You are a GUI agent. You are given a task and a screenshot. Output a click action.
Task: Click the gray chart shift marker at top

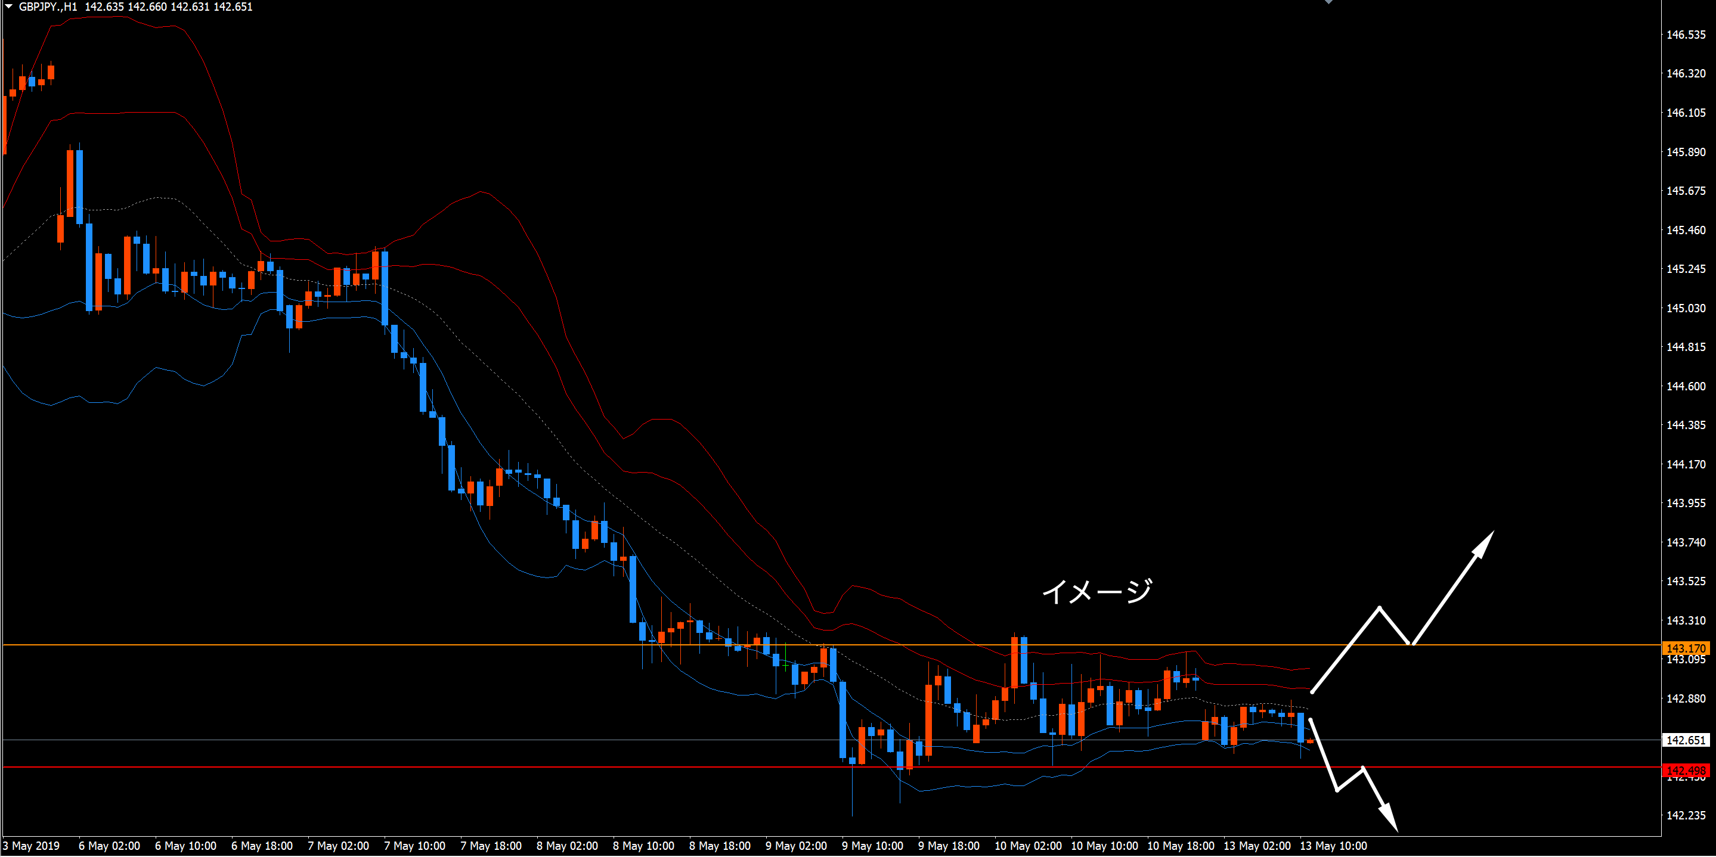pos(1328,2)
